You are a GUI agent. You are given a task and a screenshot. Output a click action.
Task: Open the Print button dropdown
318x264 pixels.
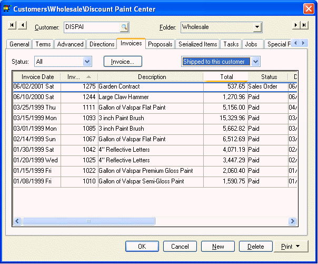point(297,246)
